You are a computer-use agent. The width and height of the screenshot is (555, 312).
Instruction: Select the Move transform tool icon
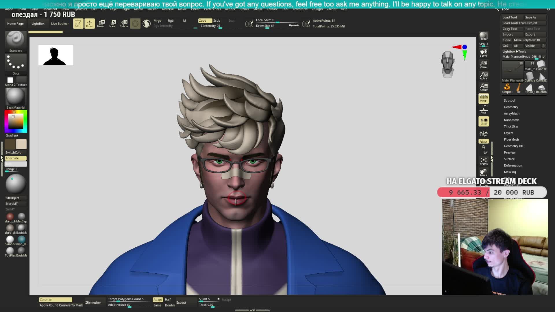pyautogui.click(x=100, y=23)
